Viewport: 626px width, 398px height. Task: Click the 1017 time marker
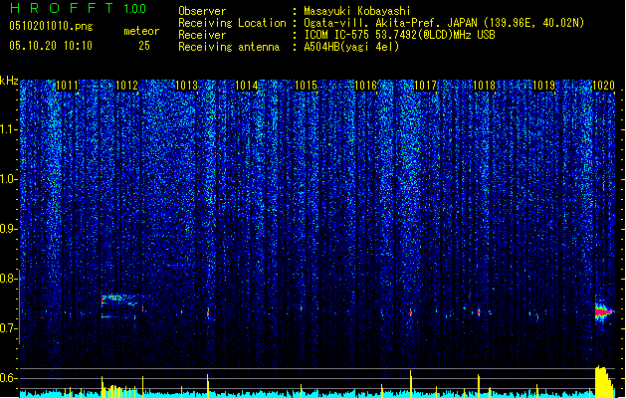(x=426, y=85)
